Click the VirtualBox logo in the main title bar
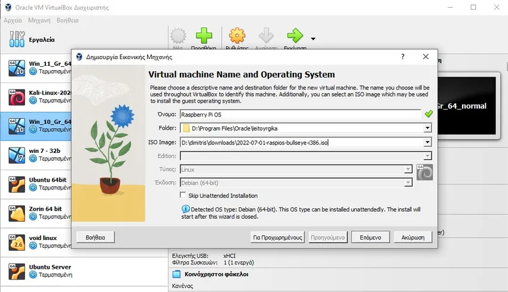This screenshot has height=292, width=508. pos(8,7)
